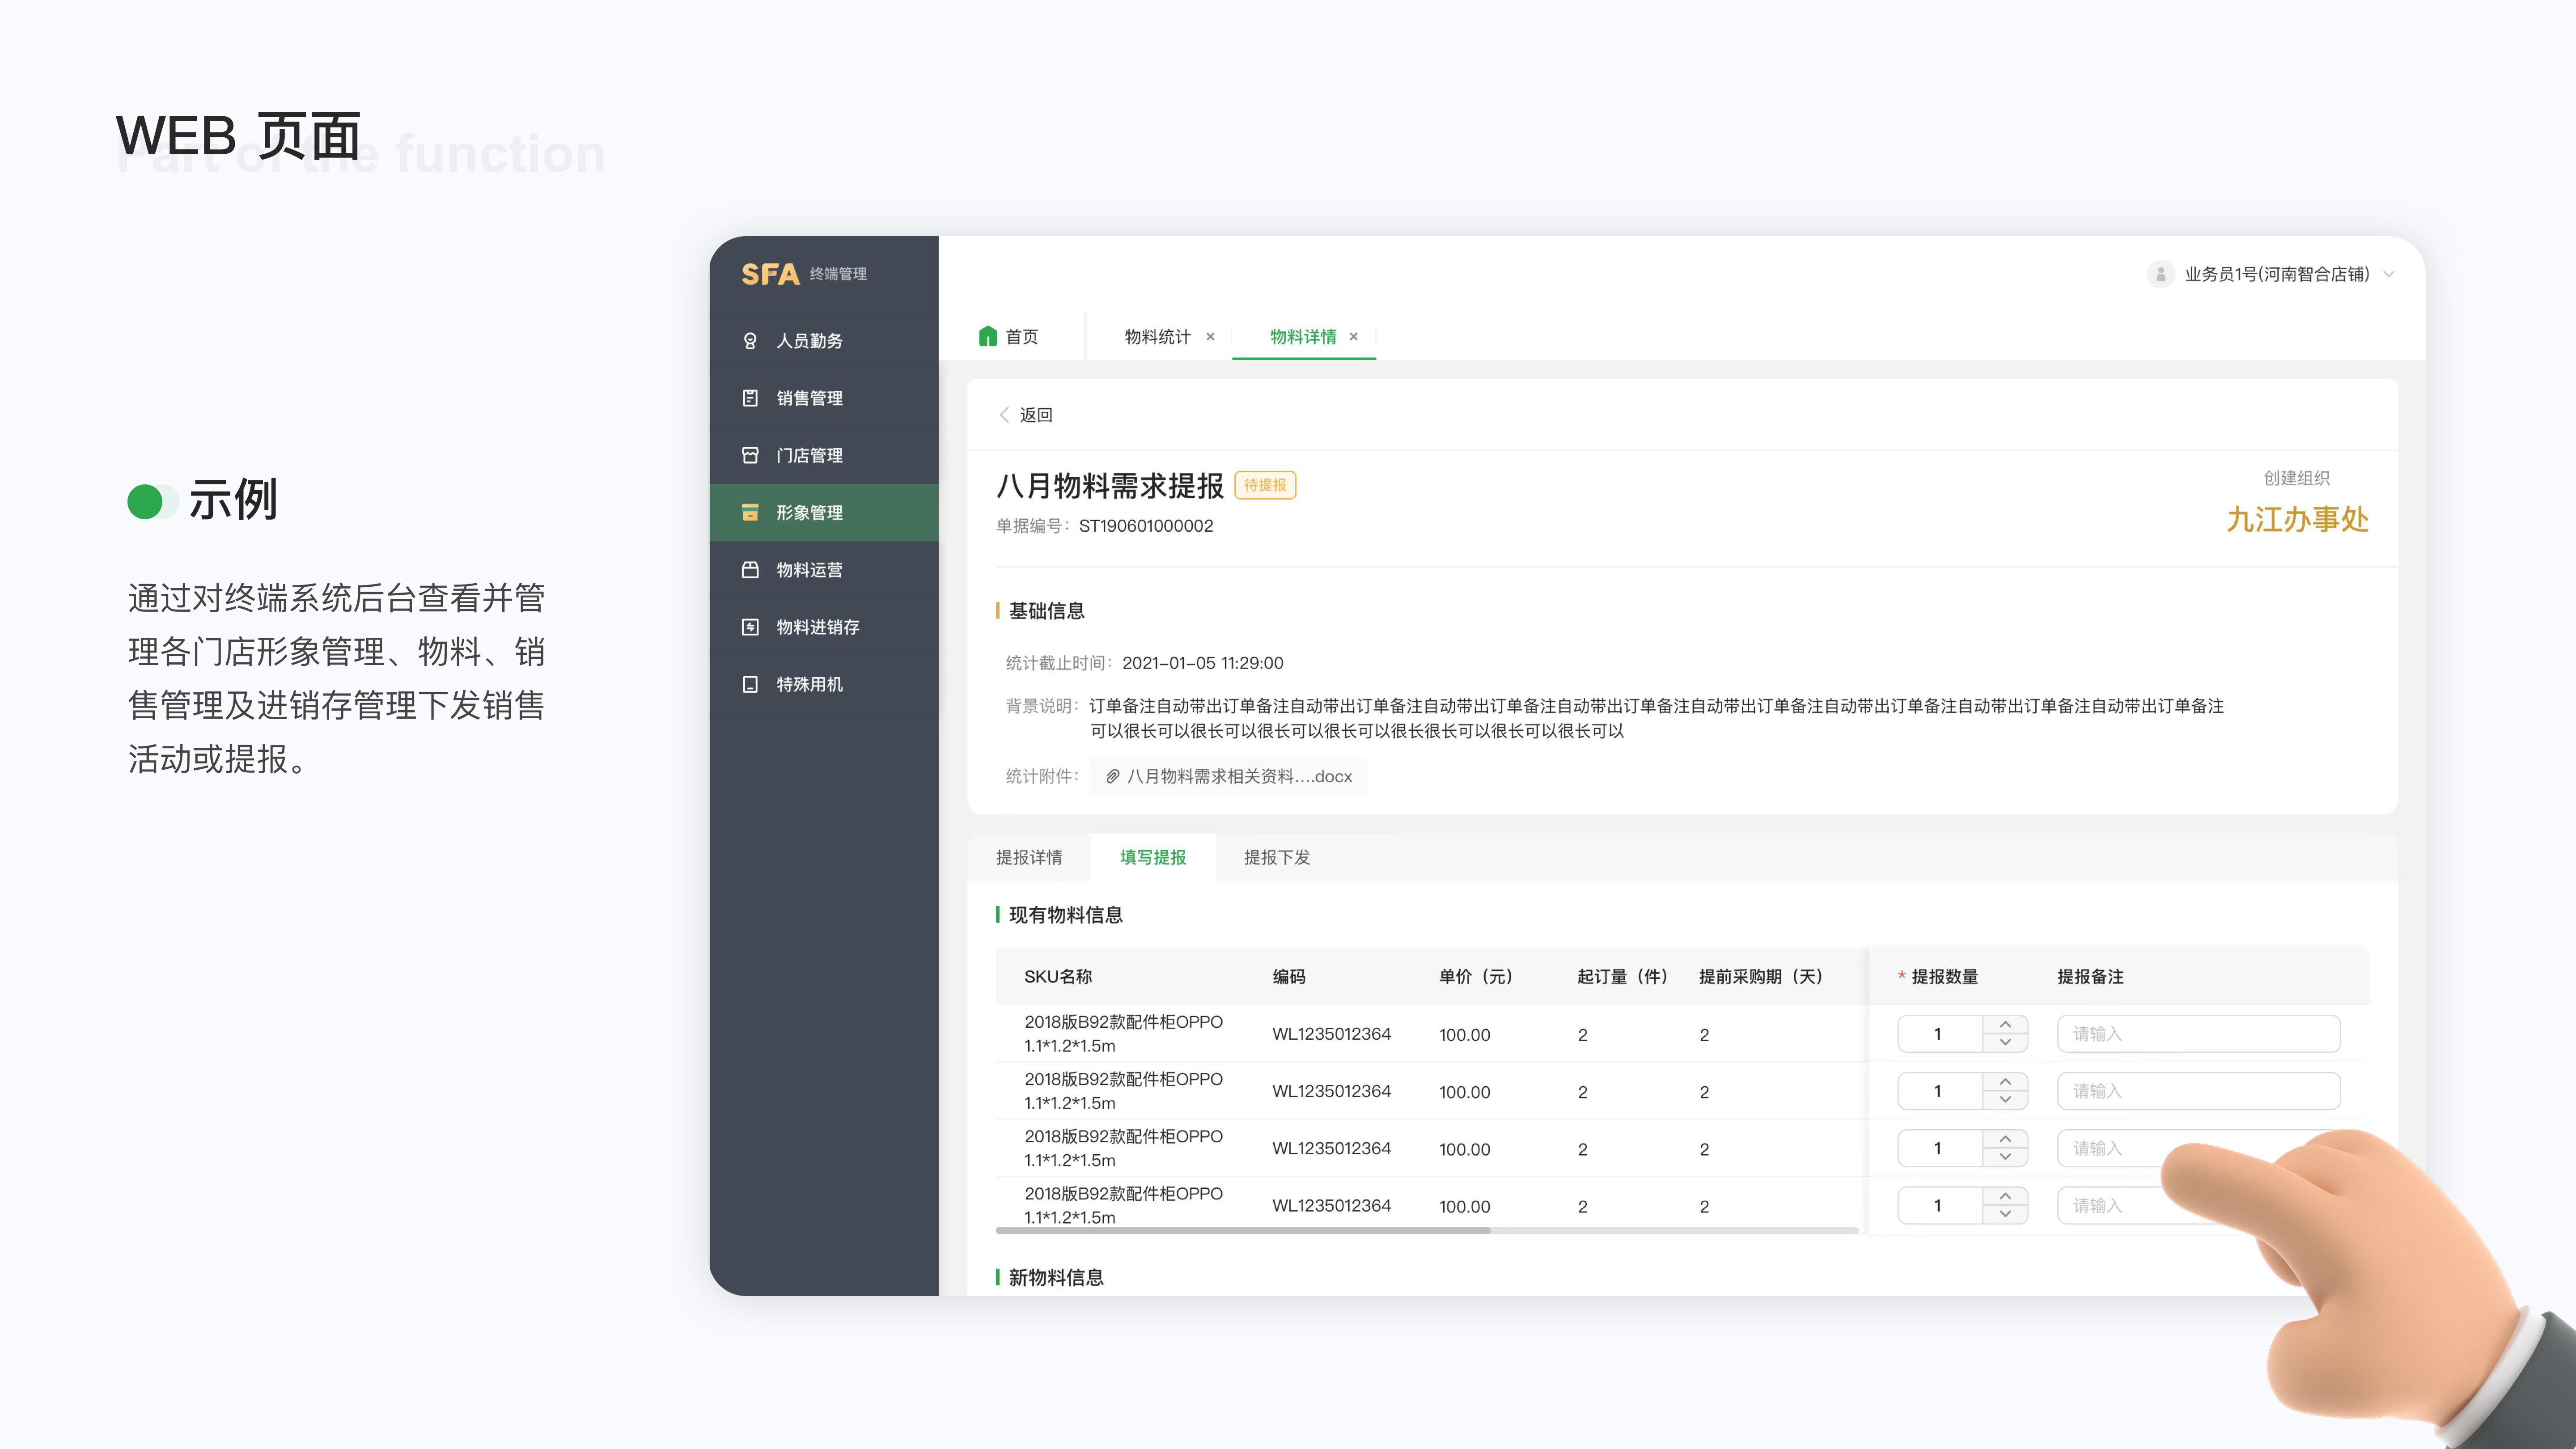Click order number ST190601000002
Screen dimensions: 2576x1449
(1146, 526)
